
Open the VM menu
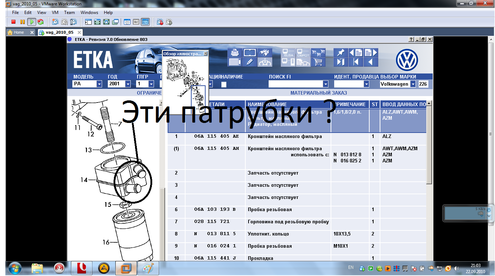point(55,13)
